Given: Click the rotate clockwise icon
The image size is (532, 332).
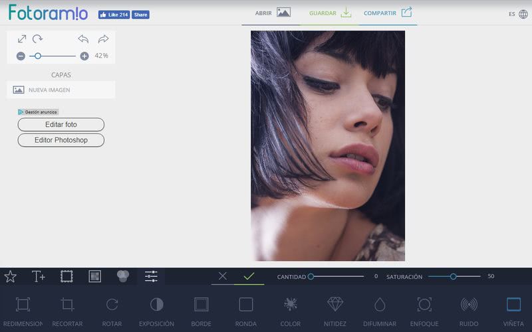Looking at the screenshot, I should 37,39.
